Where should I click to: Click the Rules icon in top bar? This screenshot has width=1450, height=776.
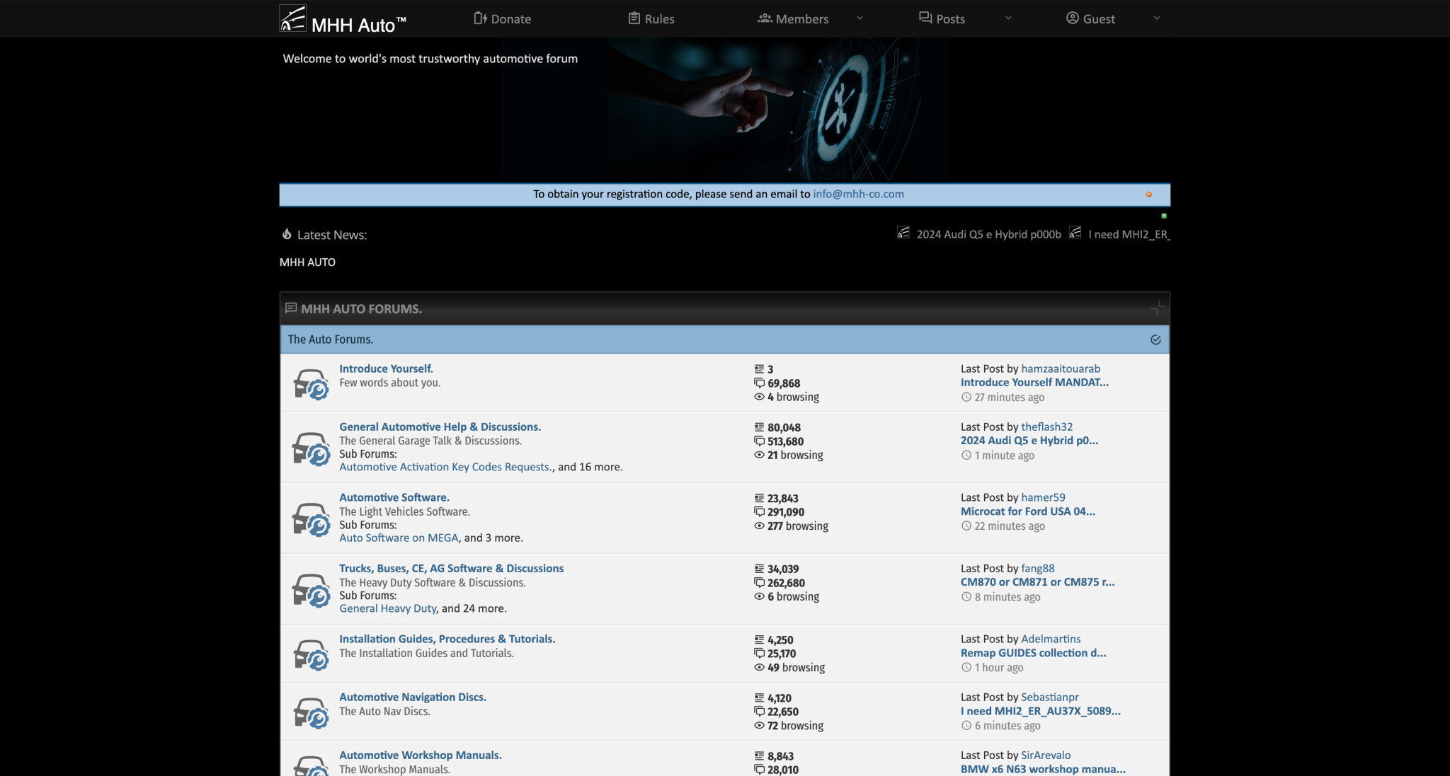(634, 18)
